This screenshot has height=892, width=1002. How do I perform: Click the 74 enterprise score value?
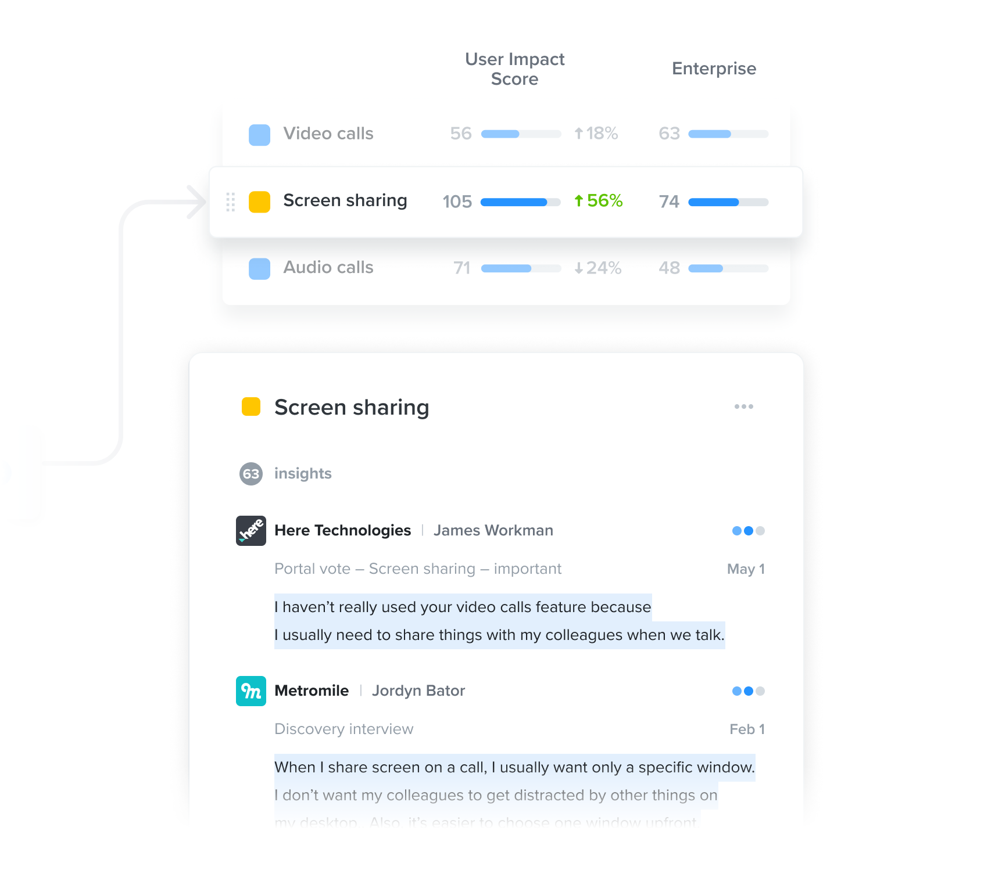click(669, 202)
